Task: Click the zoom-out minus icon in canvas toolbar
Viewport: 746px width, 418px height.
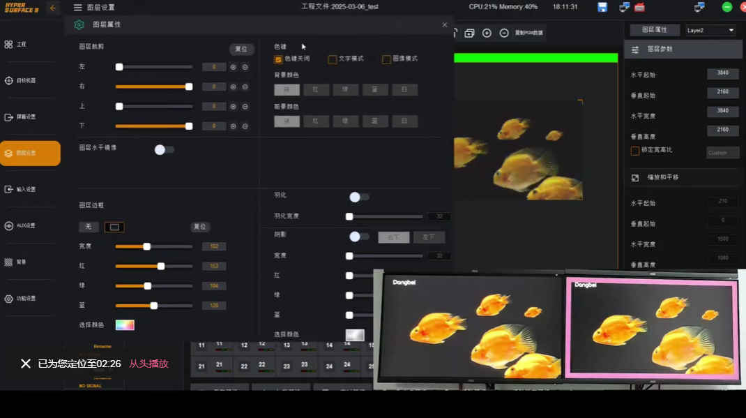Action: click(x=504, y=33)
